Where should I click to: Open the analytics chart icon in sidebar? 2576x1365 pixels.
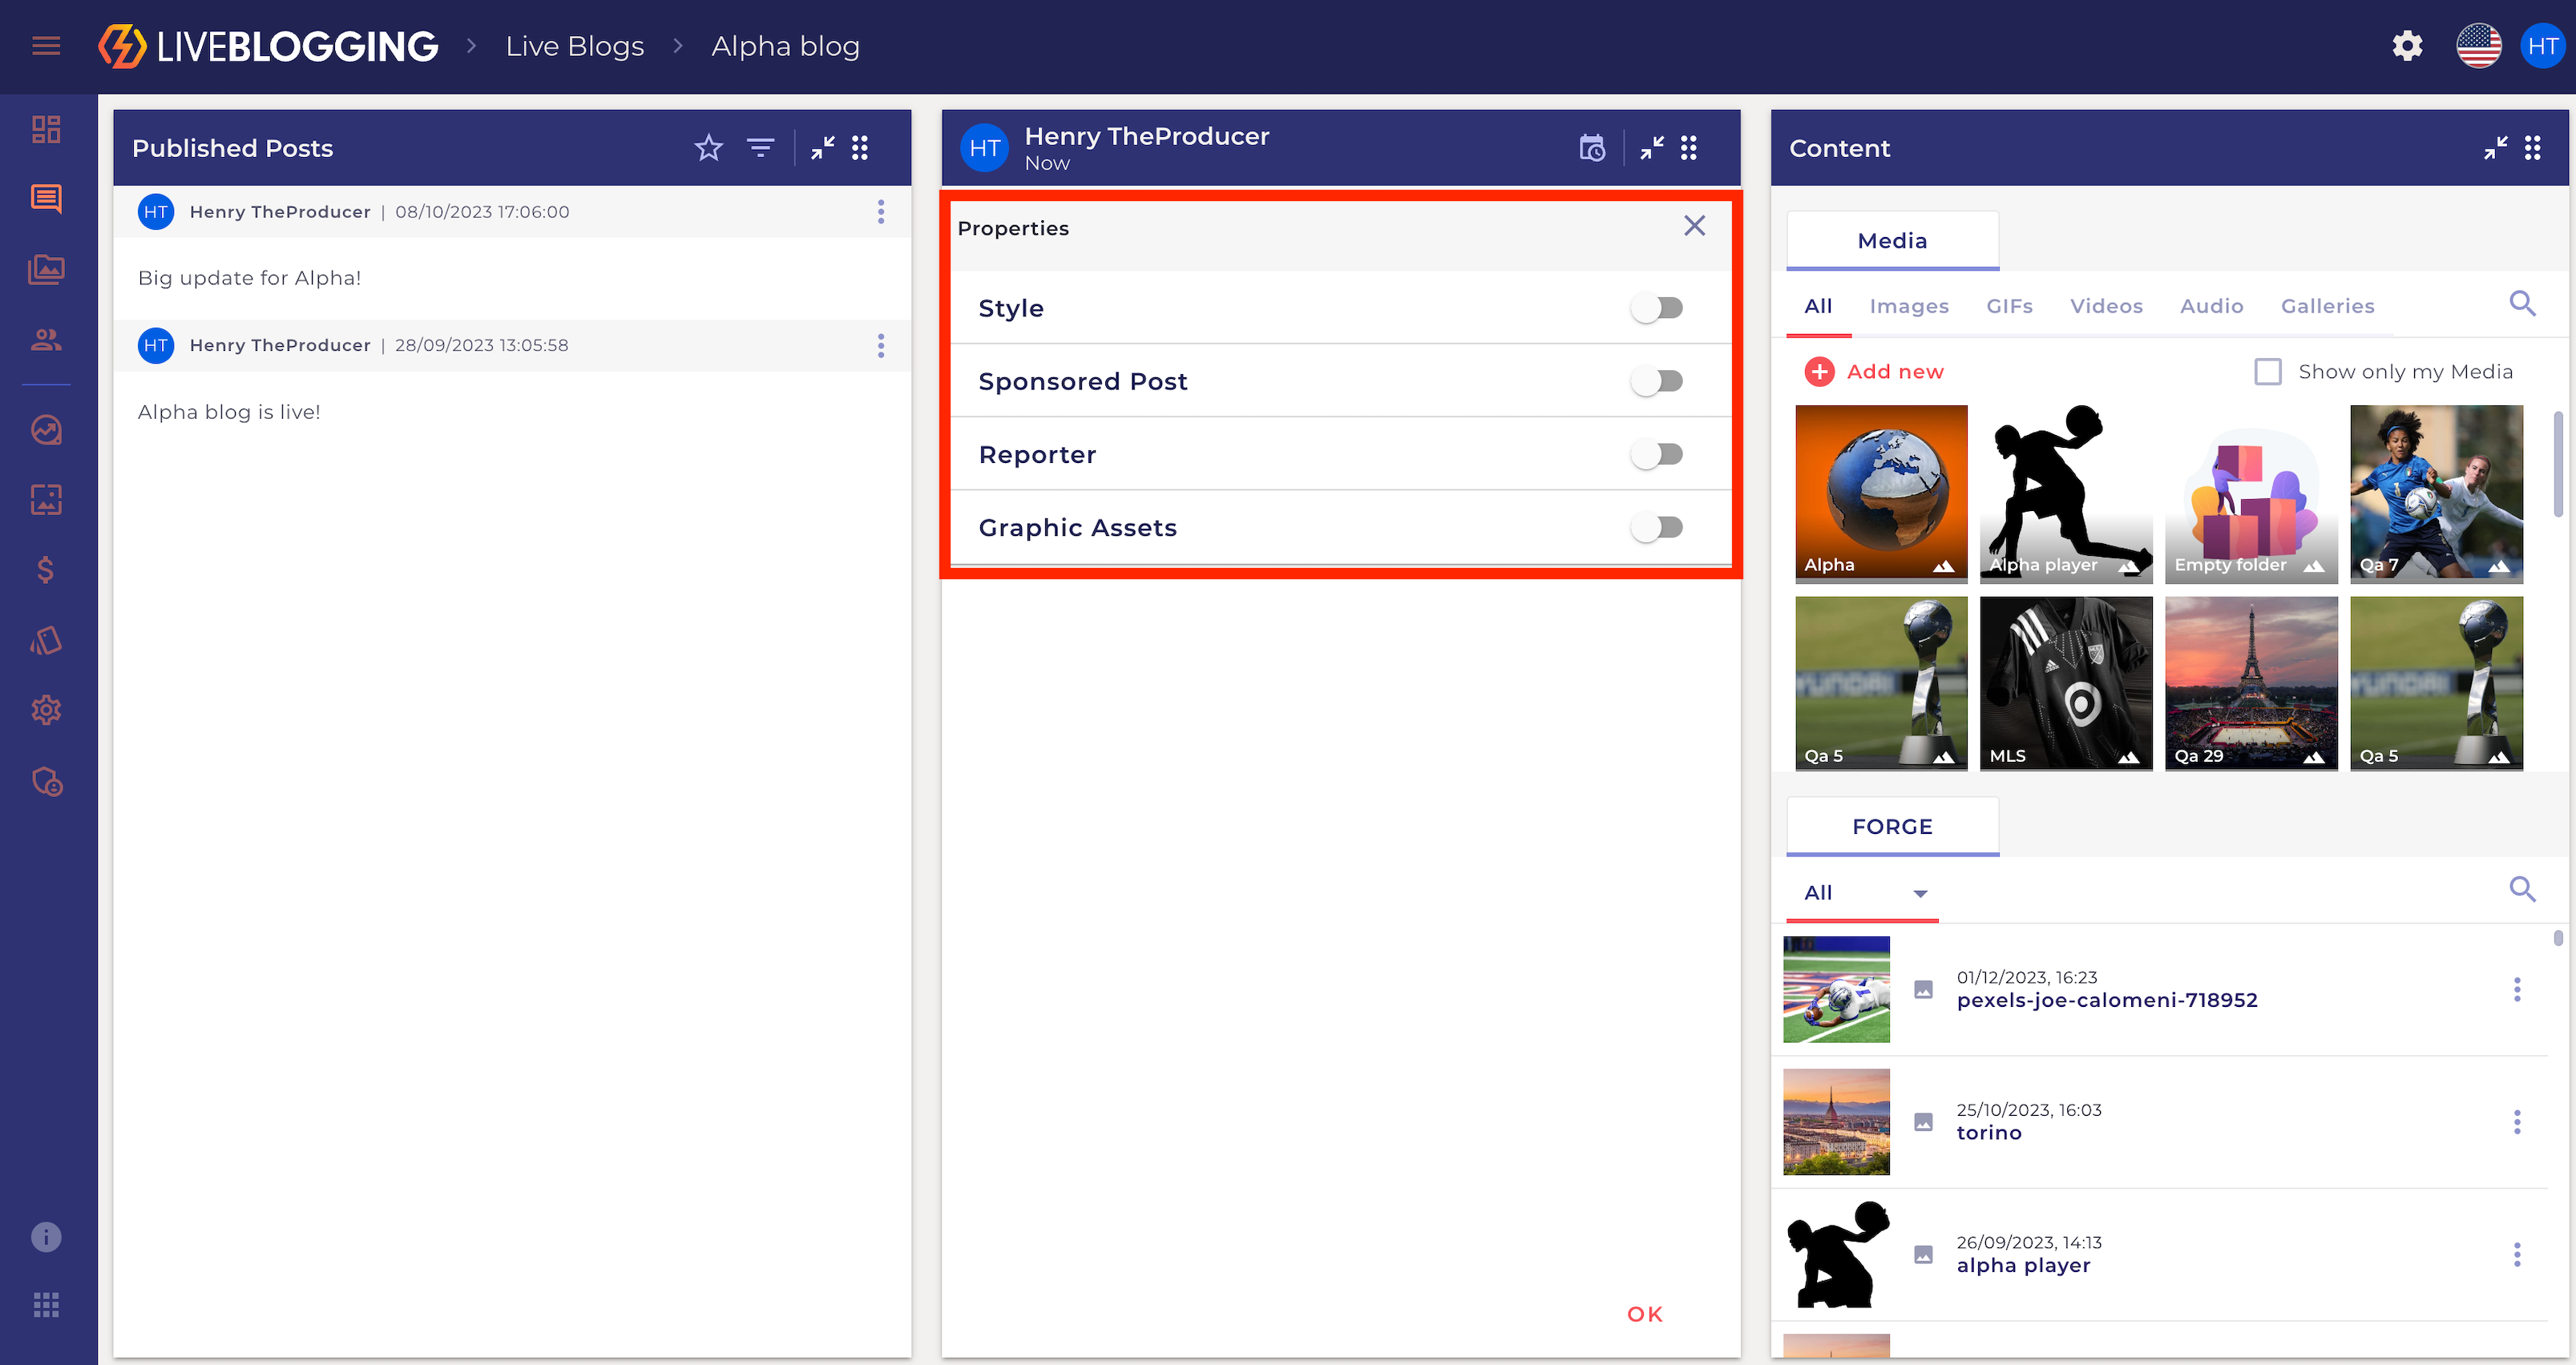pyautogui.click(x=46, y=429)
